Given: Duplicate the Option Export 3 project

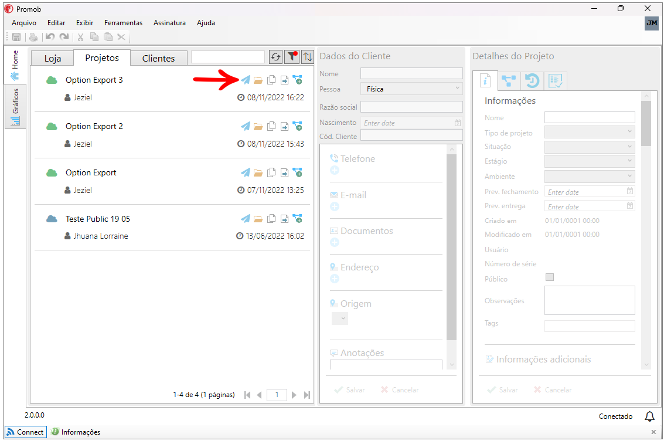Looking at the screenshot, I should [x=271, y=80].
